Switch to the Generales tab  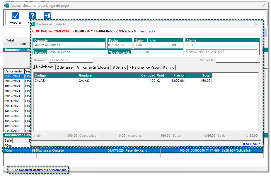click(65, 67)
